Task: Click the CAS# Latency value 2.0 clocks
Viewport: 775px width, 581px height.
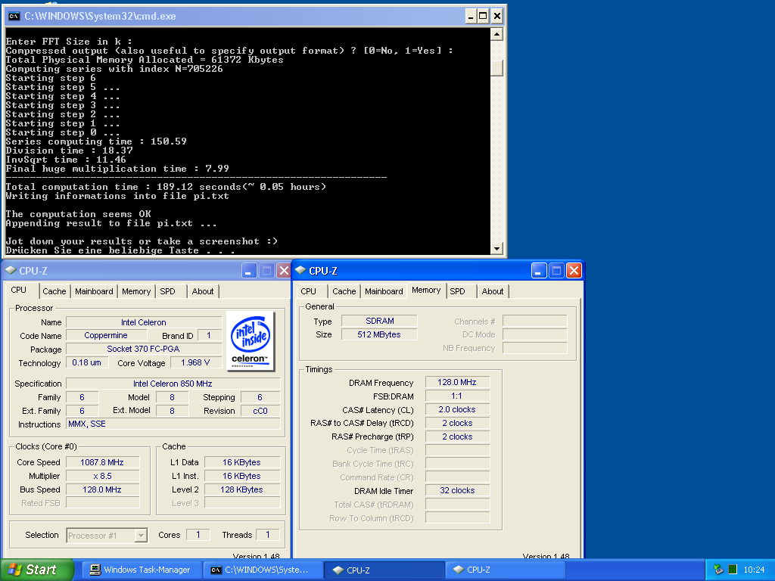Action: coord(457,409)
